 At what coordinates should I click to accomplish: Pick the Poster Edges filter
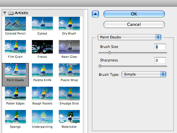click(x=15, y=94)
